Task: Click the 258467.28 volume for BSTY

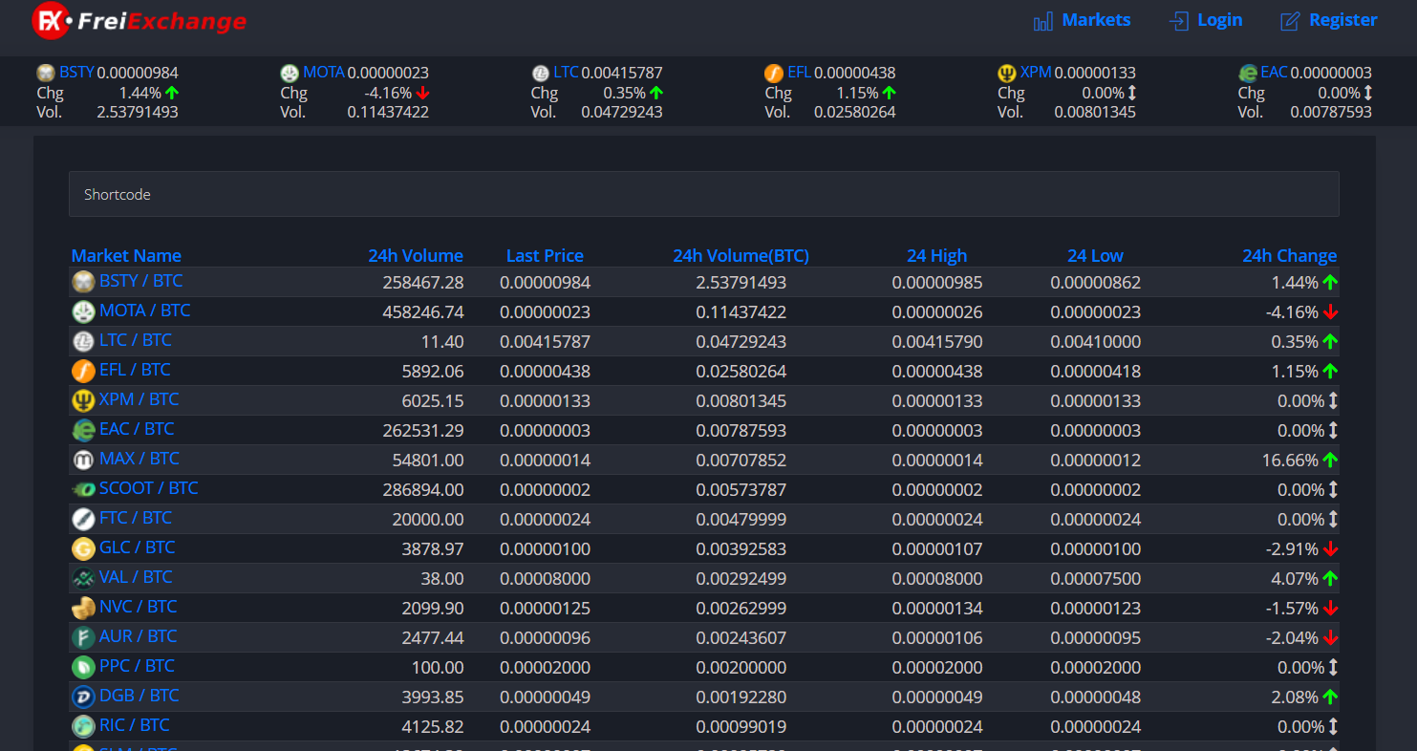Action: click(x=423, y=283)
